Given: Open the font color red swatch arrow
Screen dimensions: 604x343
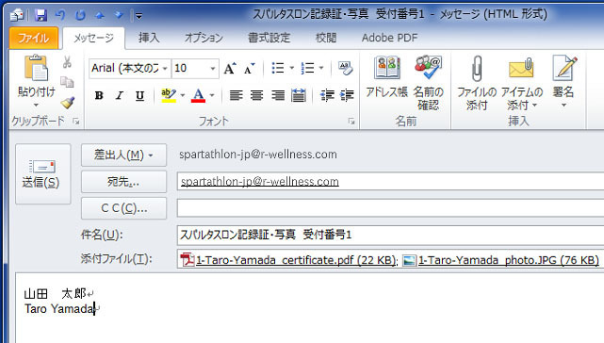Looking at the screenshot, I should (212, 95).
